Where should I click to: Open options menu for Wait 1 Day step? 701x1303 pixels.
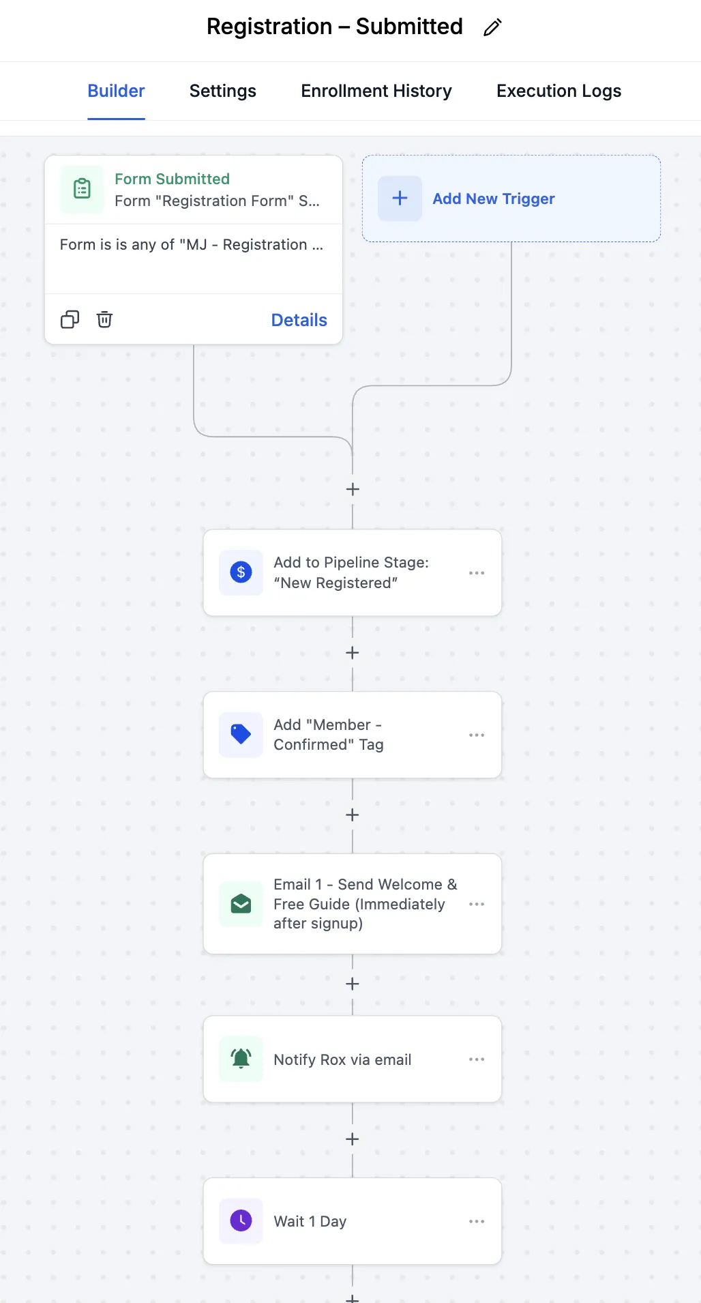477,1221
